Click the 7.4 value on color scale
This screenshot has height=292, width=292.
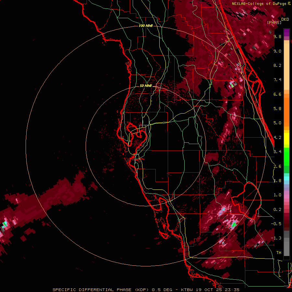(x=277, y=80)
